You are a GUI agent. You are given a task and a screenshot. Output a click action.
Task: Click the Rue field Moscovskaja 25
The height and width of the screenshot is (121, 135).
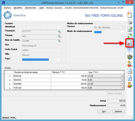pos(41,46)
